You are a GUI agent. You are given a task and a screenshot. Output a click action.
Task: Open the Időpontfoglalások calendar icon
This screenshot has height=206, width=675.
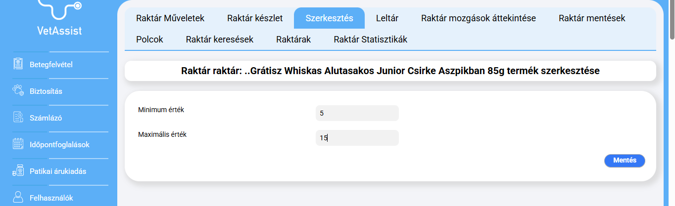18,144
